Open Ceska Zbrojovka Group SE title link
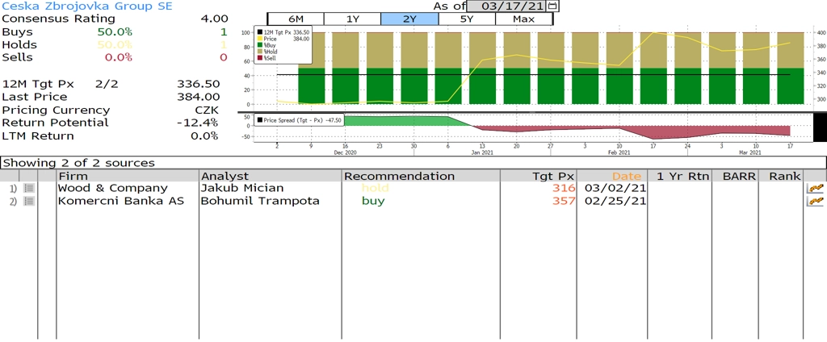The image size is (827, 342). (87, 6)
